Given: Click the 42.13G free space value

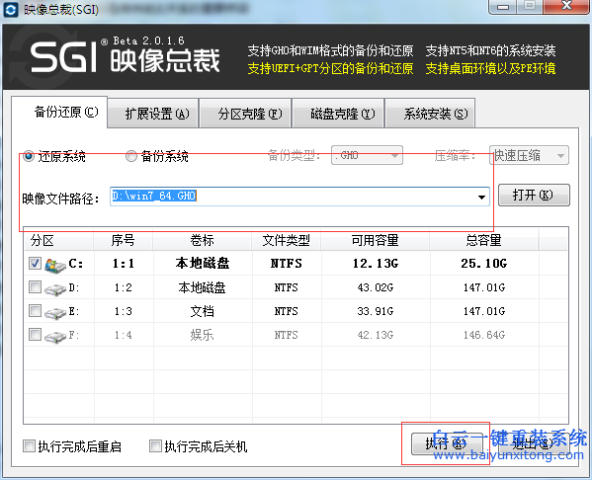Looking at the screenshot, I should [x=376, y=335].
